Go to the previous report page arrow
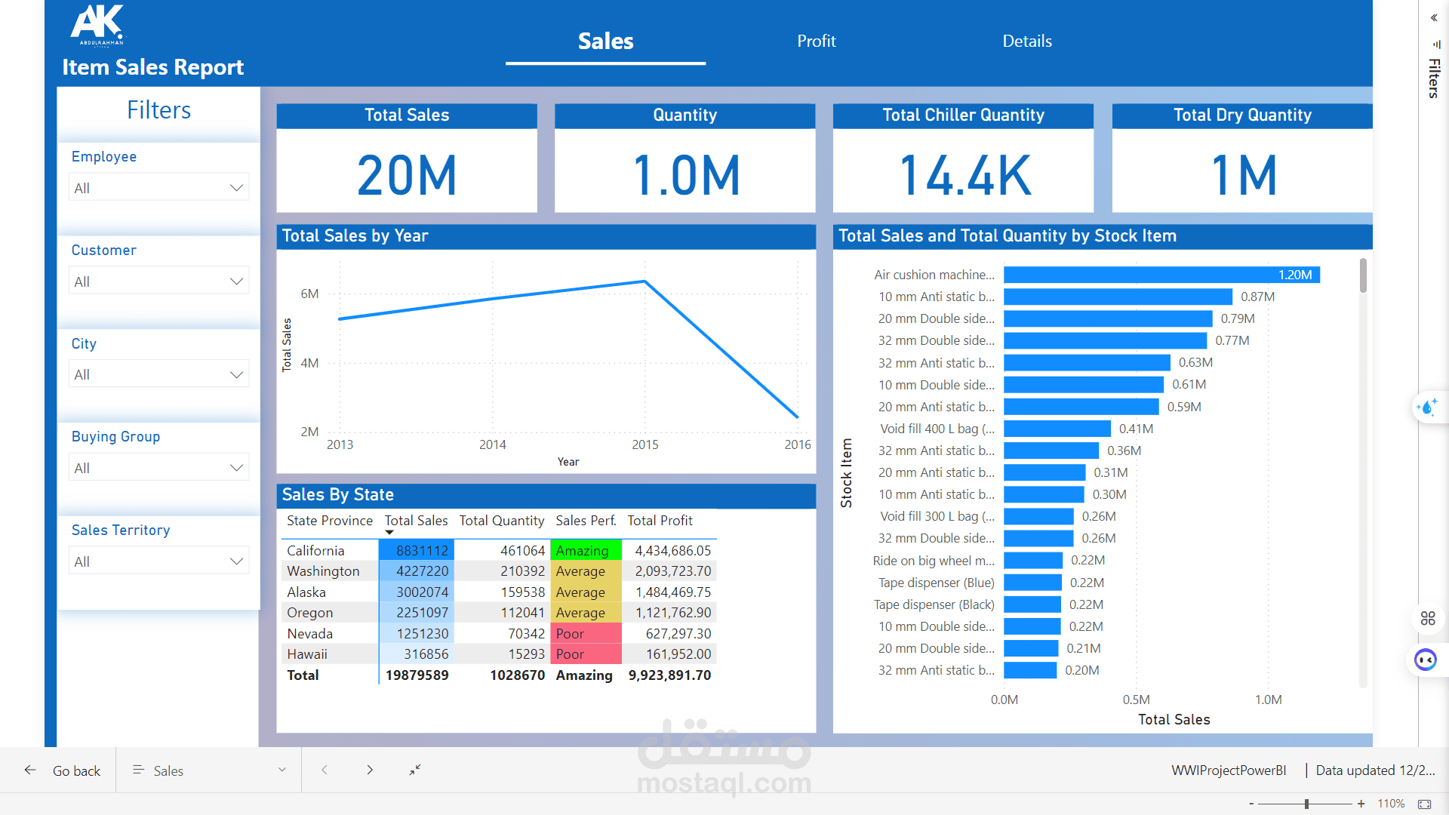The width and height of the screenshot is (1449, 815). pyautogui.click(x=325, y=770)
